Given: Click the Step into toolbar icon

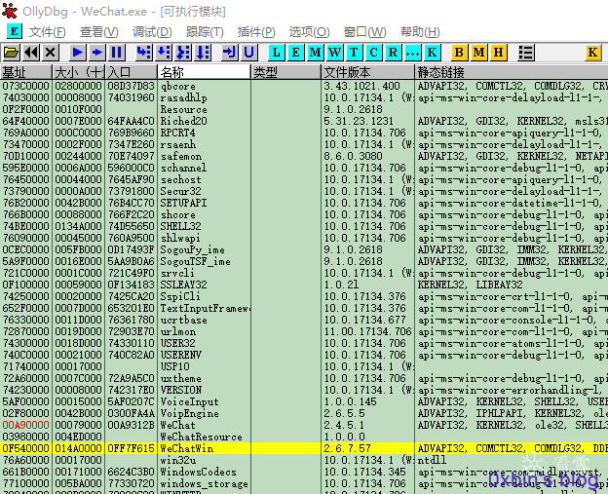Looking at the screenshot, I should point(144,53).
